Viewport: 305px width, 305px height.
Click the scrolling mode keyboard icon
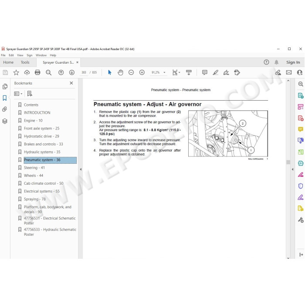click(189, 73)
